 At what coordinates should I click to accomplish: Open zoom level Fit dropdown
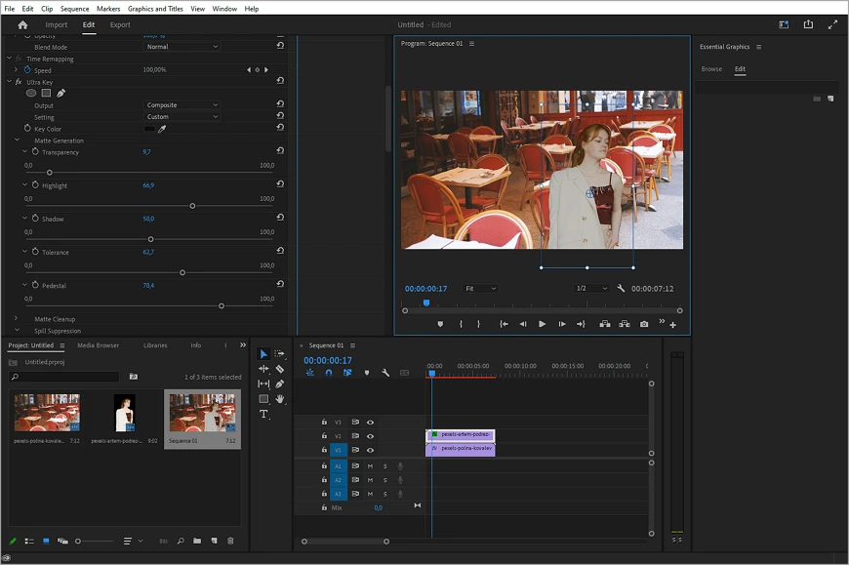click(480, 289)
